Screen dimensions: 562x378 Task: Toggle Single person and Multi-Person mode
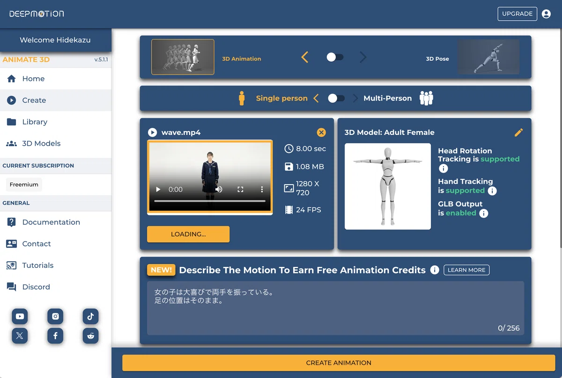point(336,98)
